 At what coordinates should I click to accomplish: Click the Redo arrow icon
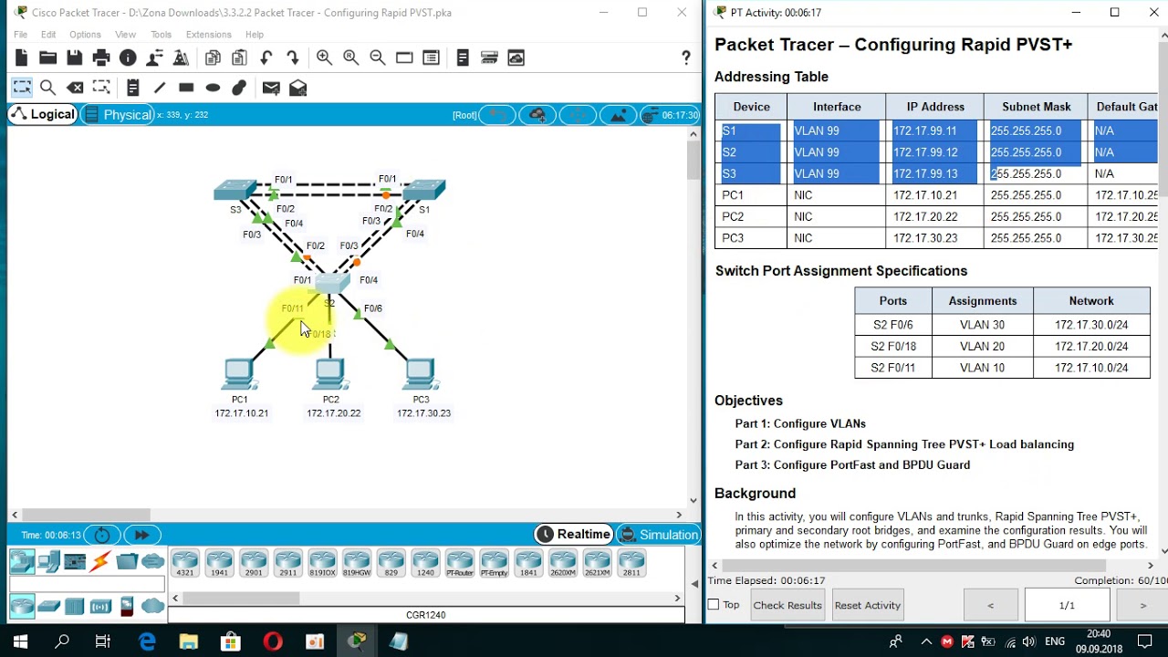pyautogui.click(x=293, y=58)
